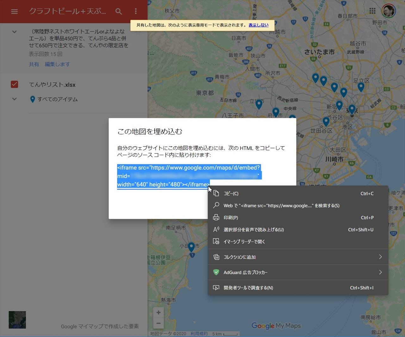Choose 選択部分を音声で読み上げる(U)

pyautogui.click(x=298, y=229)
